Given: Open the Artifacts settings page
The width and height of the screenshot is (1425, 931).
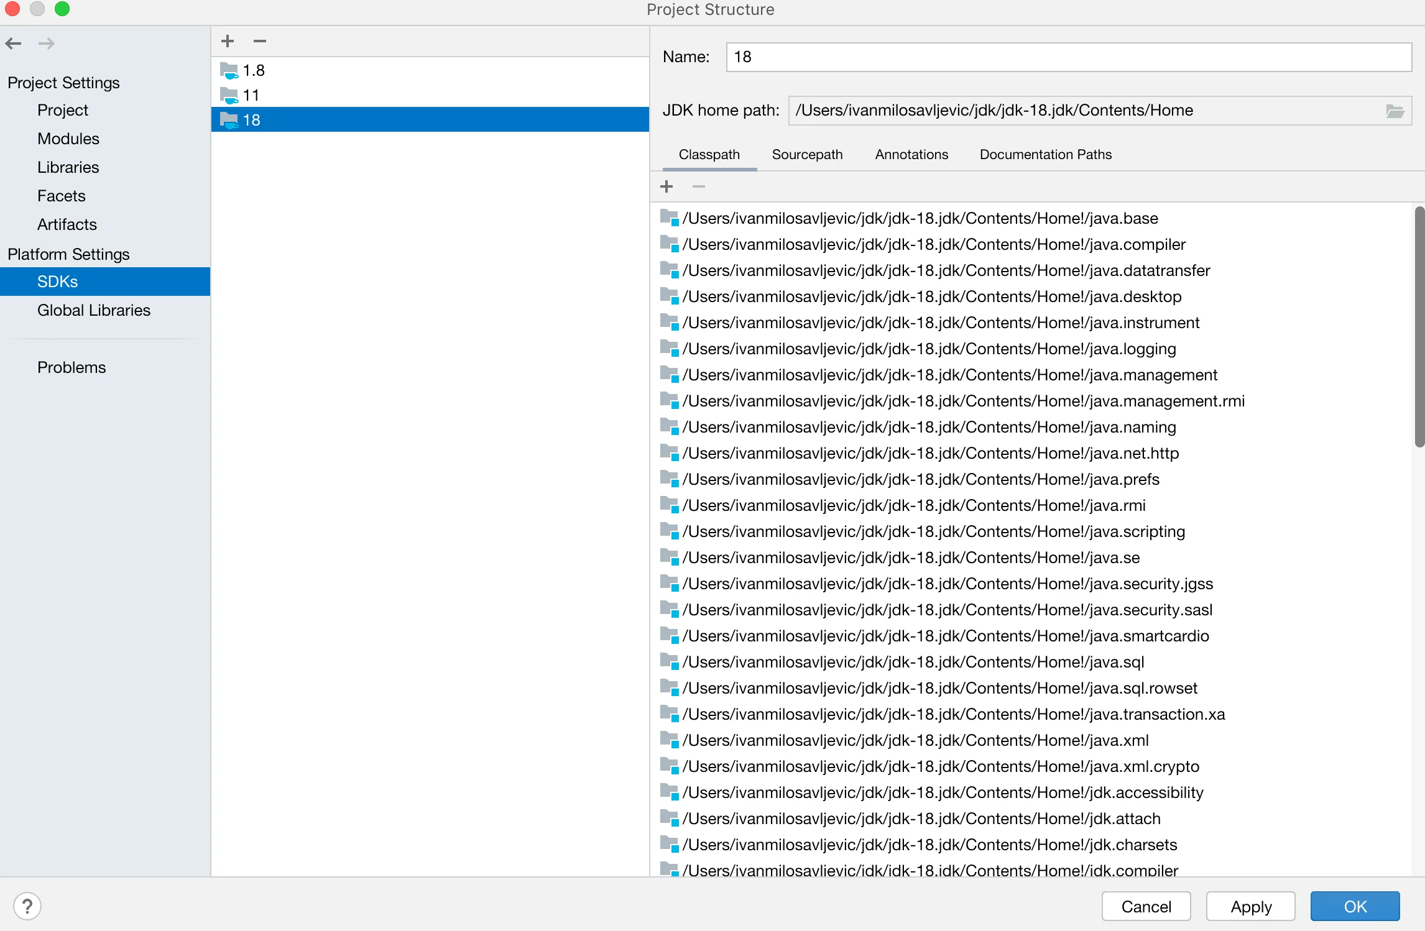Looking at the screenshot, I should click(x=105, y=224).
